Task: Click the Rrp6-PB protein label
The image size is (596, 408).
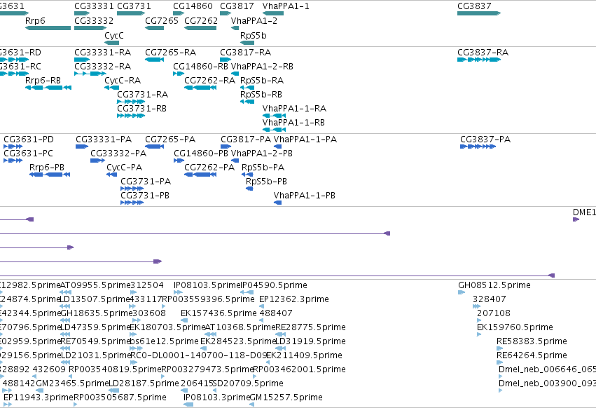Action: click(x=47, y=168)
